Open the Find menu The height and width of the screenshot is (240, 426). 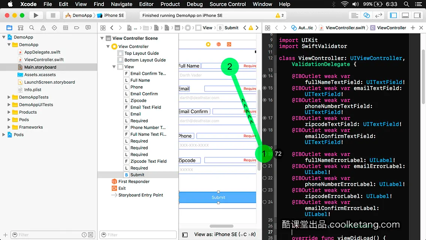click(x=99, y=4)
